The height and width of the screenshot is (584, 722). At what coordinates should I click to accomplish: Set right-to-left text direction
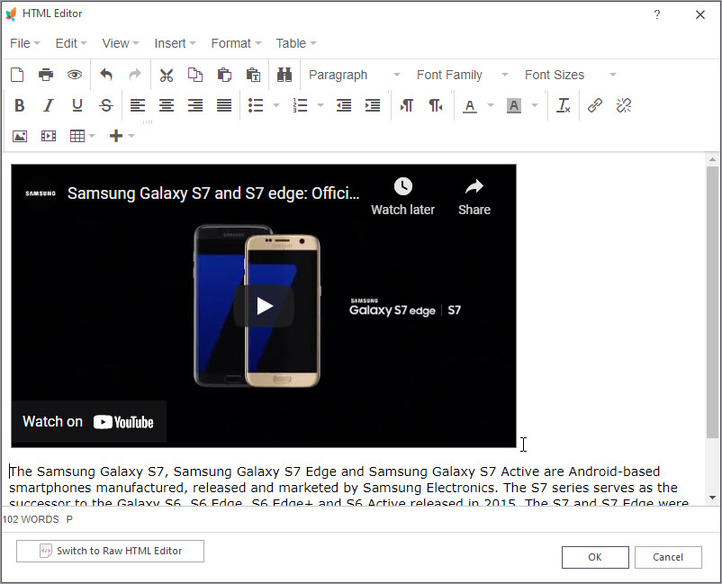[x=435, y=105]
